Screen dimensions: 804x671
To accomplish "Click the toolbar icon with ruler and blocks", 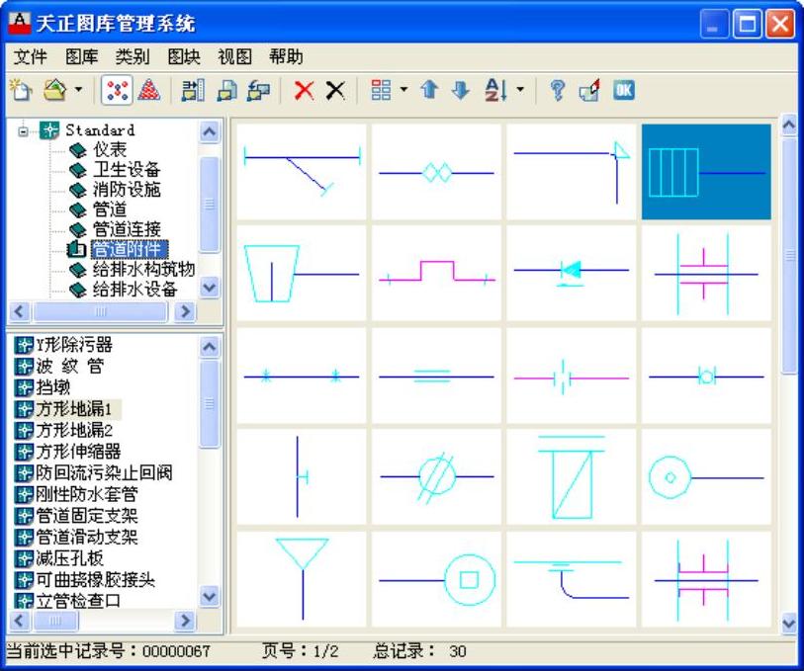I will (x=193, y=90).
